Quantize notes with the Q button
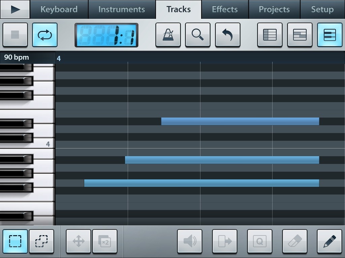Screen dimensions: 345x258 point(260,241)
